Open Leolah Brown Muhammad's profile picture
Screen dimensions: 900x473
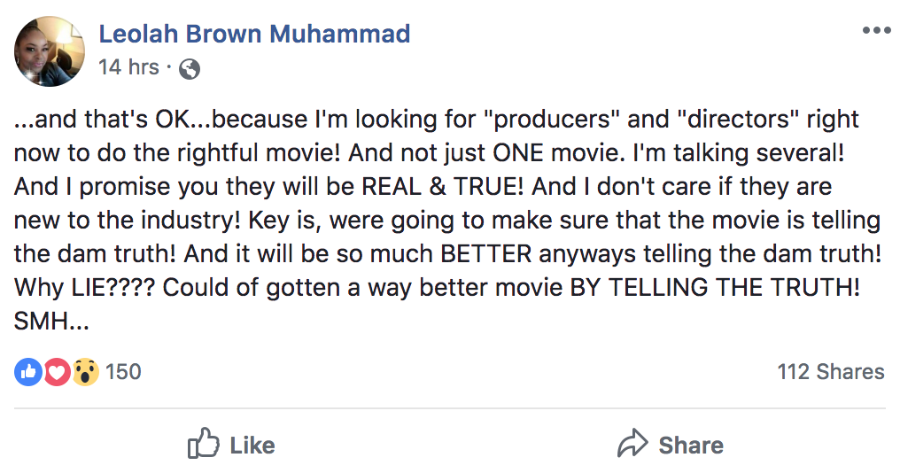[x=50, y=51]
